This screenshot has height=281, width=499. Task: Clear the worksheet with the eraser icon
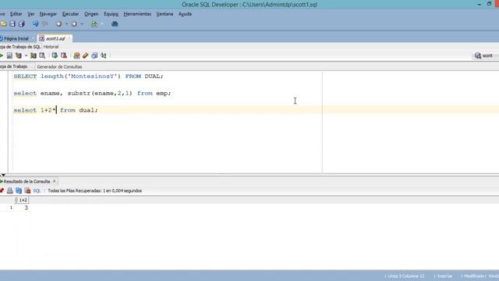tap(85, 55)
